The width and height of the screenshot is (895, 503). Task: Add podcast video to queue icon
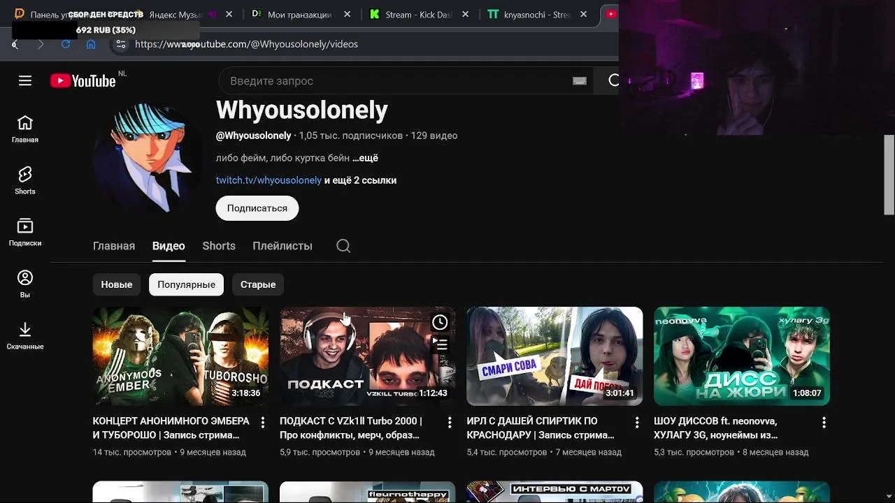coord(440,343)
